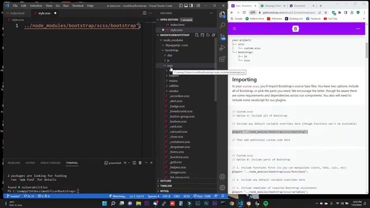Collapse the MODIFICARBOOTSTRAP section
Screen dimensions: 370x208
pos(158,35)
